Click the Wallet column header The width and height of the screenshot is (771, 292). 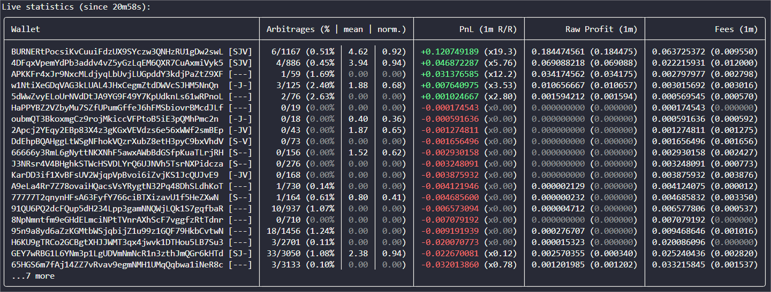point(26,29)
